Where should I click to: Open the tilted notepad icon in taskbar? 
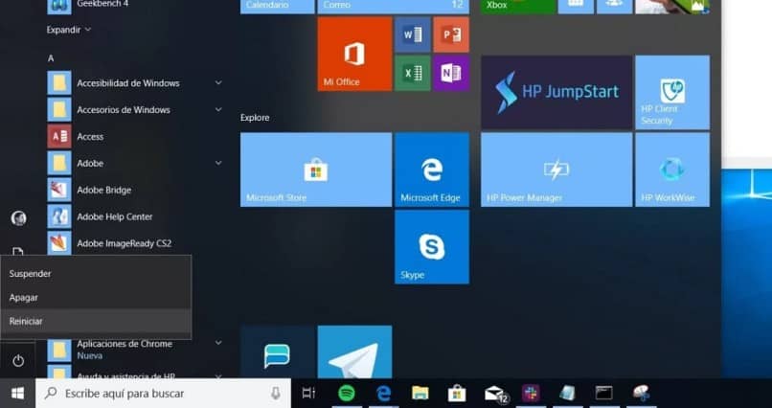point(567,394)
